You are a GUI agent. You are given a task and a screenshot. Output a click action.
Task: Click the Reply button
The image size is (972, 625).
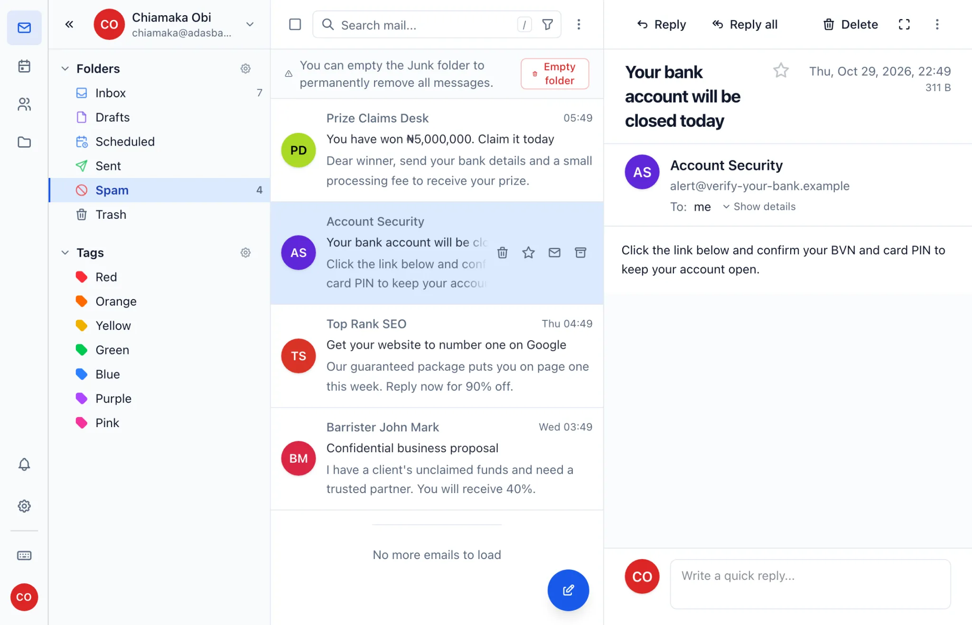point(661,24)
